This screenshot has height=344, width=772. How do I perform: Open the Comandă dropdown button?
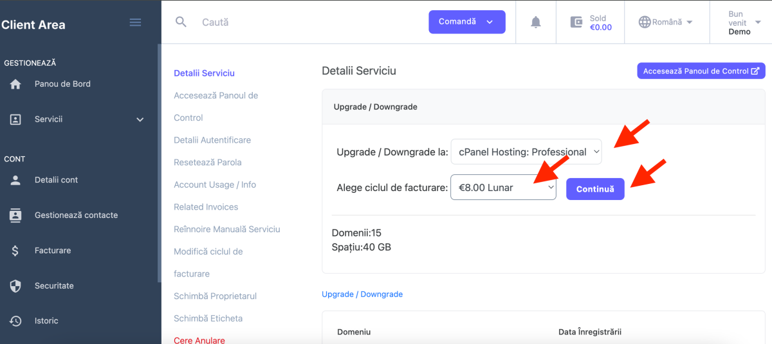point(466,22)
